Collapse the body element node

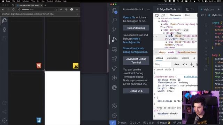coord(159,21)
